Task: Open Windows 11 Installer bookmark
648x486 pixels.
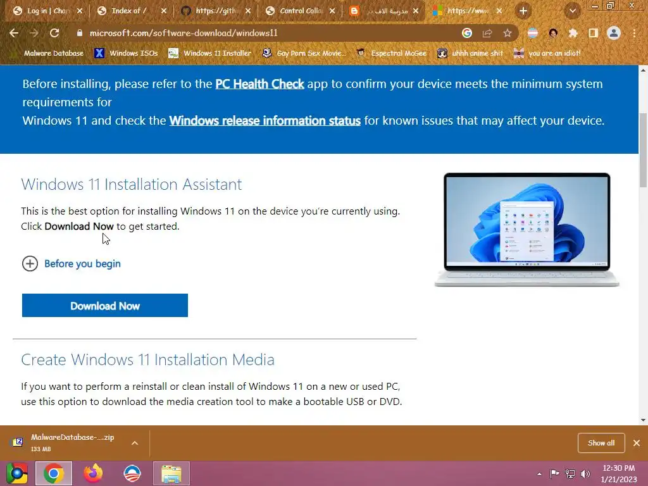Action: pyautogui.click(x=210, y=53)
